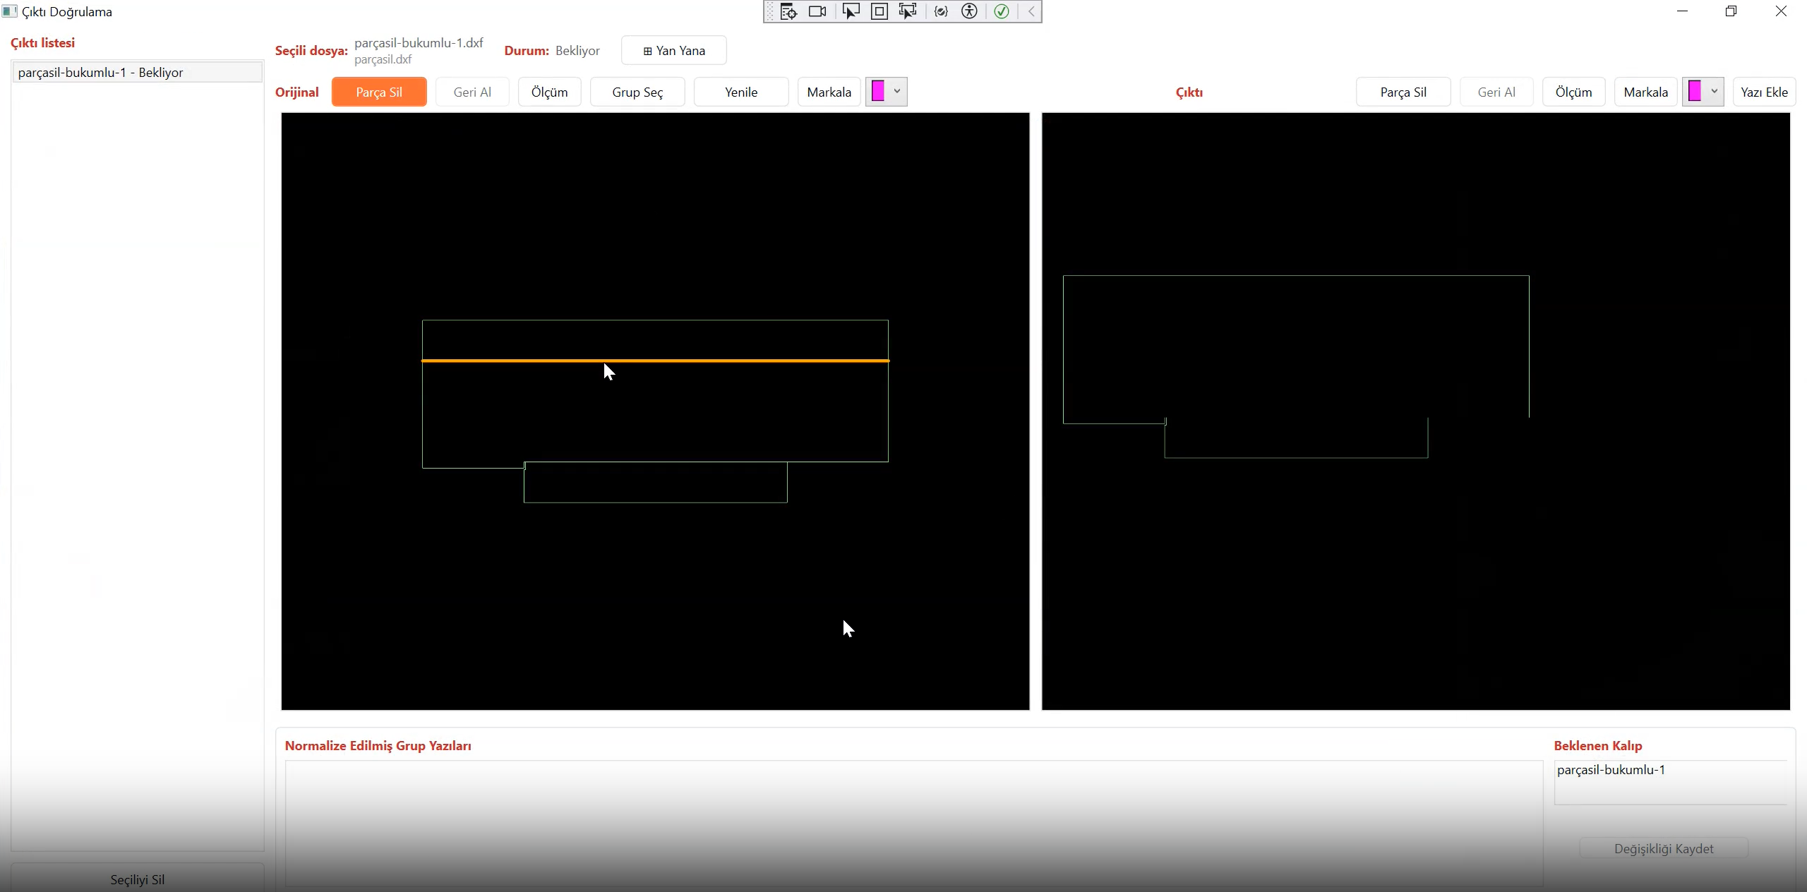
Task: Collapse the debug toolbar with the chevron
Action: [1031, 11]
